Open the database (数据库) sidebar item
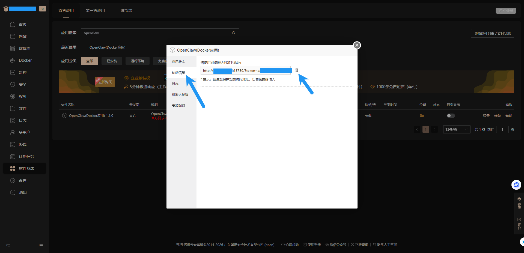This screenshot has width=524, height=253. point(24,48)
